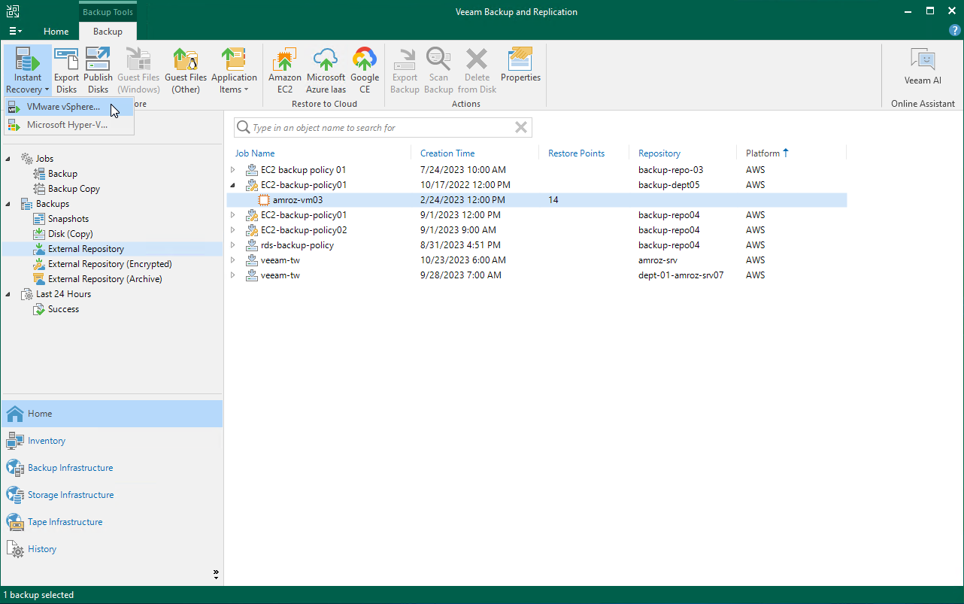Switch to the Home ribbon tab

(x=56, y=32)
